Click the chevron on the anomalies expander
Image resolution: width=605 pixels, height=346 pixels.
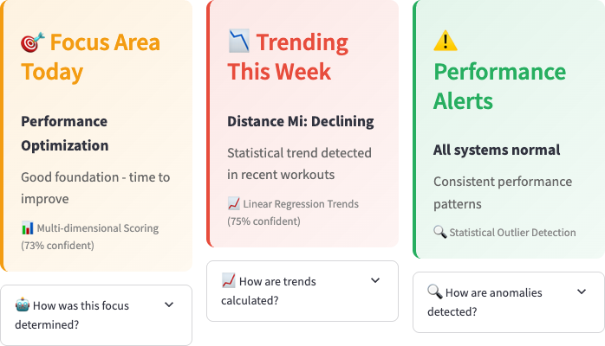582,292
